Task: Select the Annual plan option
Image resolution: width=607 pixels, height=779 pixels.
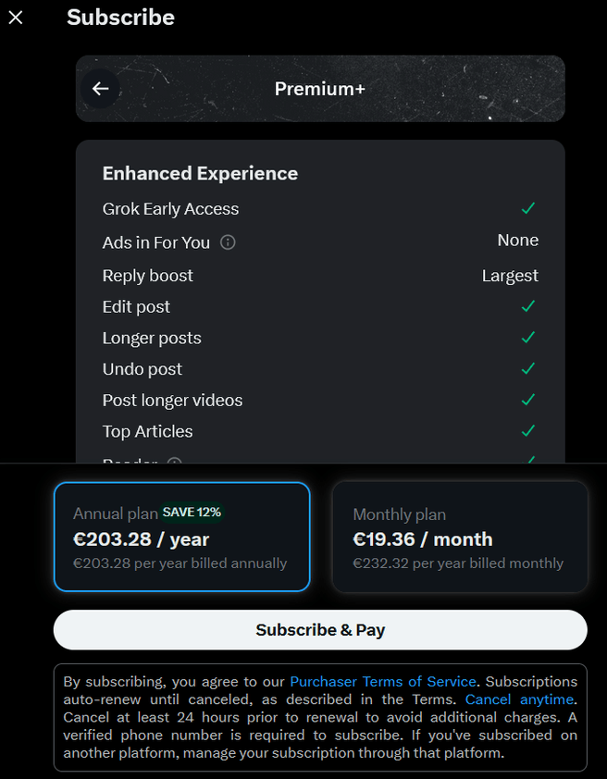Action: [x=181, y=537]
